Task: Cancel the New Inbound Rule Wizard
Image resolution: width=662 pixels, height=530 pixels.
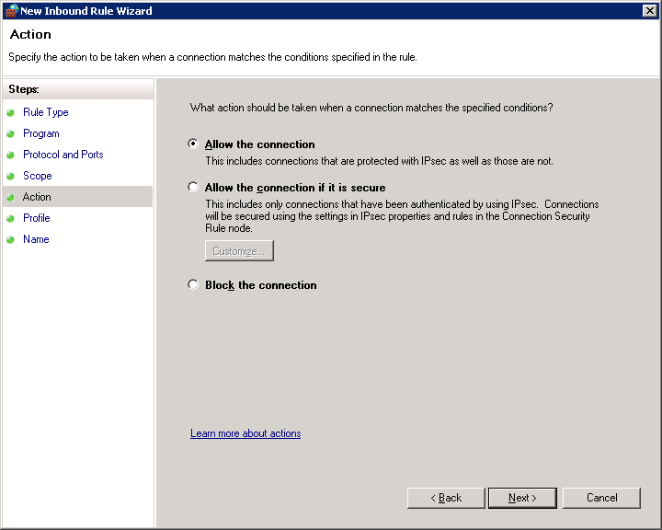Action: pos(601,498)
